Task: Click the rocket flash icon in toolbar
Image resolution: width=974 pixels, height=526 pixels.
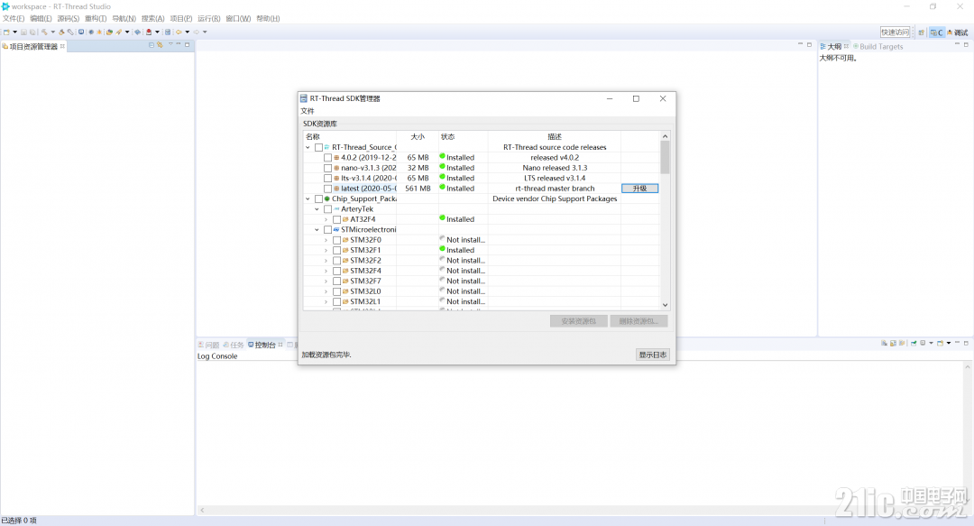Action: point(119,32)
